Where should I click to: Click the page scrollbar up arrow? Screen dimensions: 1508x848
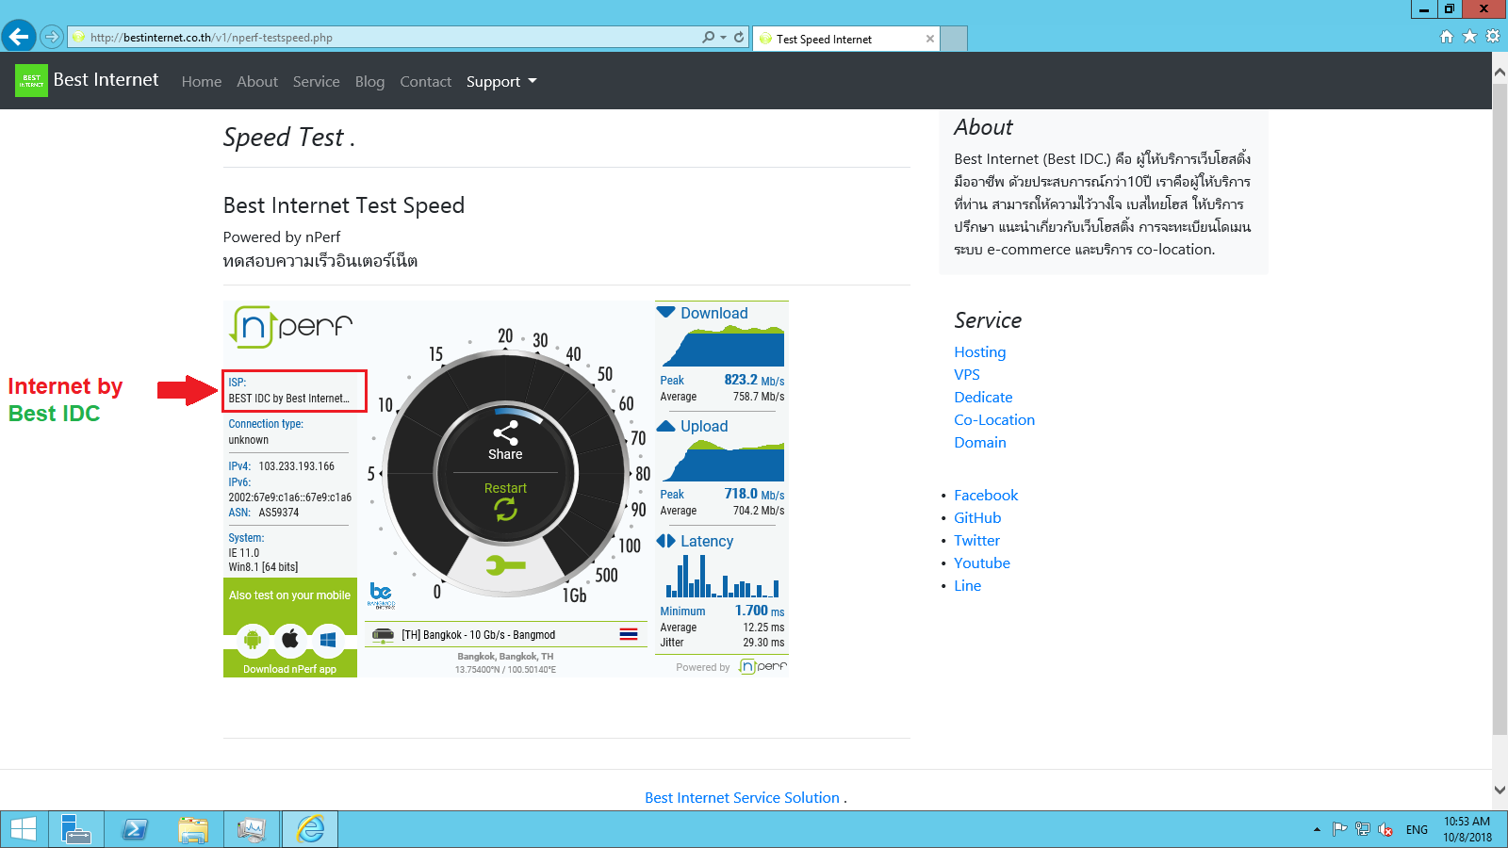coord(1500,72)
